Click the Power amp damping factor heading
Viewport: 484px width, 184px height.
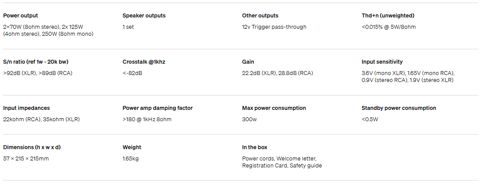click(157, 108)
